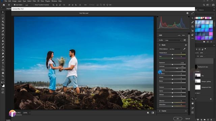Screen dimensions: 216x121
Task: Toggle Basic panel visibility eye
Action: (x=186, y=45)
